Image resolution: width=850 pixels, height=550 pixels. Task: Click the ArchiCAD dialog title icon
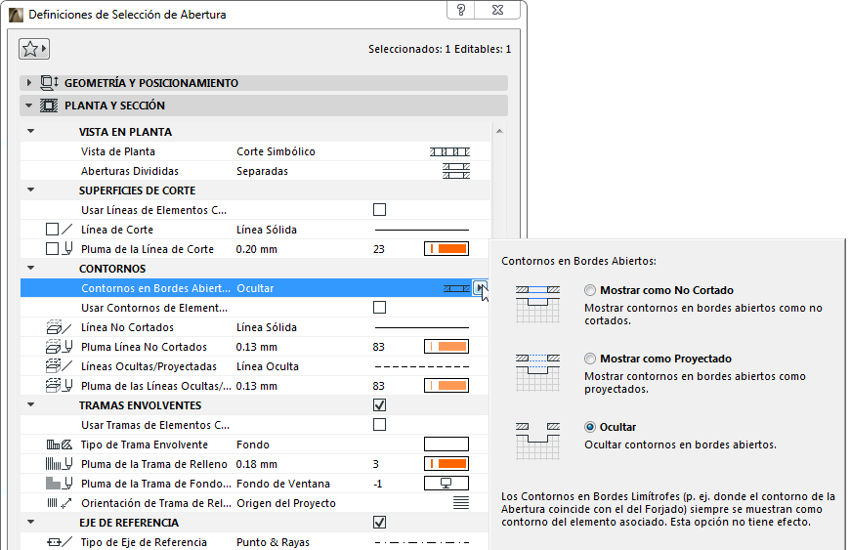coord(16,15)
